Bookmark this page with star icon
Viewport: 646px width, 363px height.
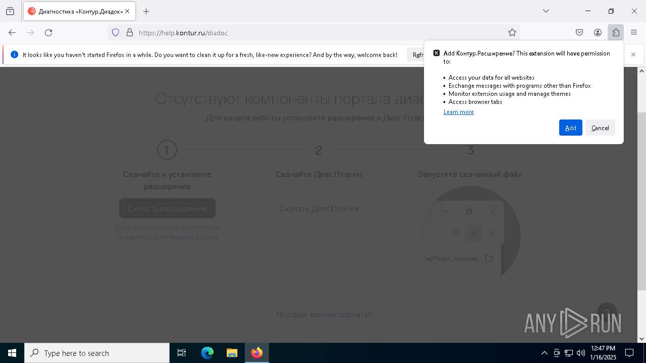[512, 33]
